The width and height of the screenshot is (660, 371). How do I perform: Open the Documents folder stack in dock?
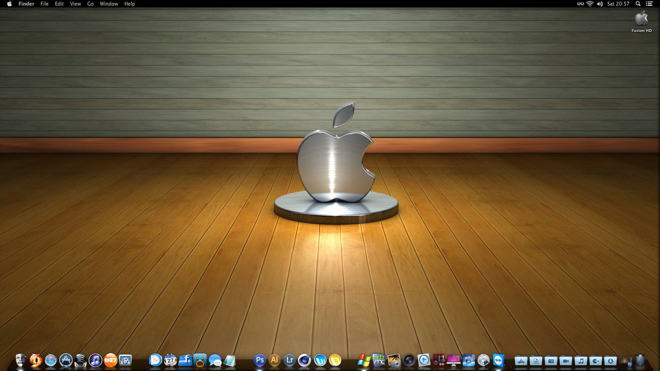point(536,361)
